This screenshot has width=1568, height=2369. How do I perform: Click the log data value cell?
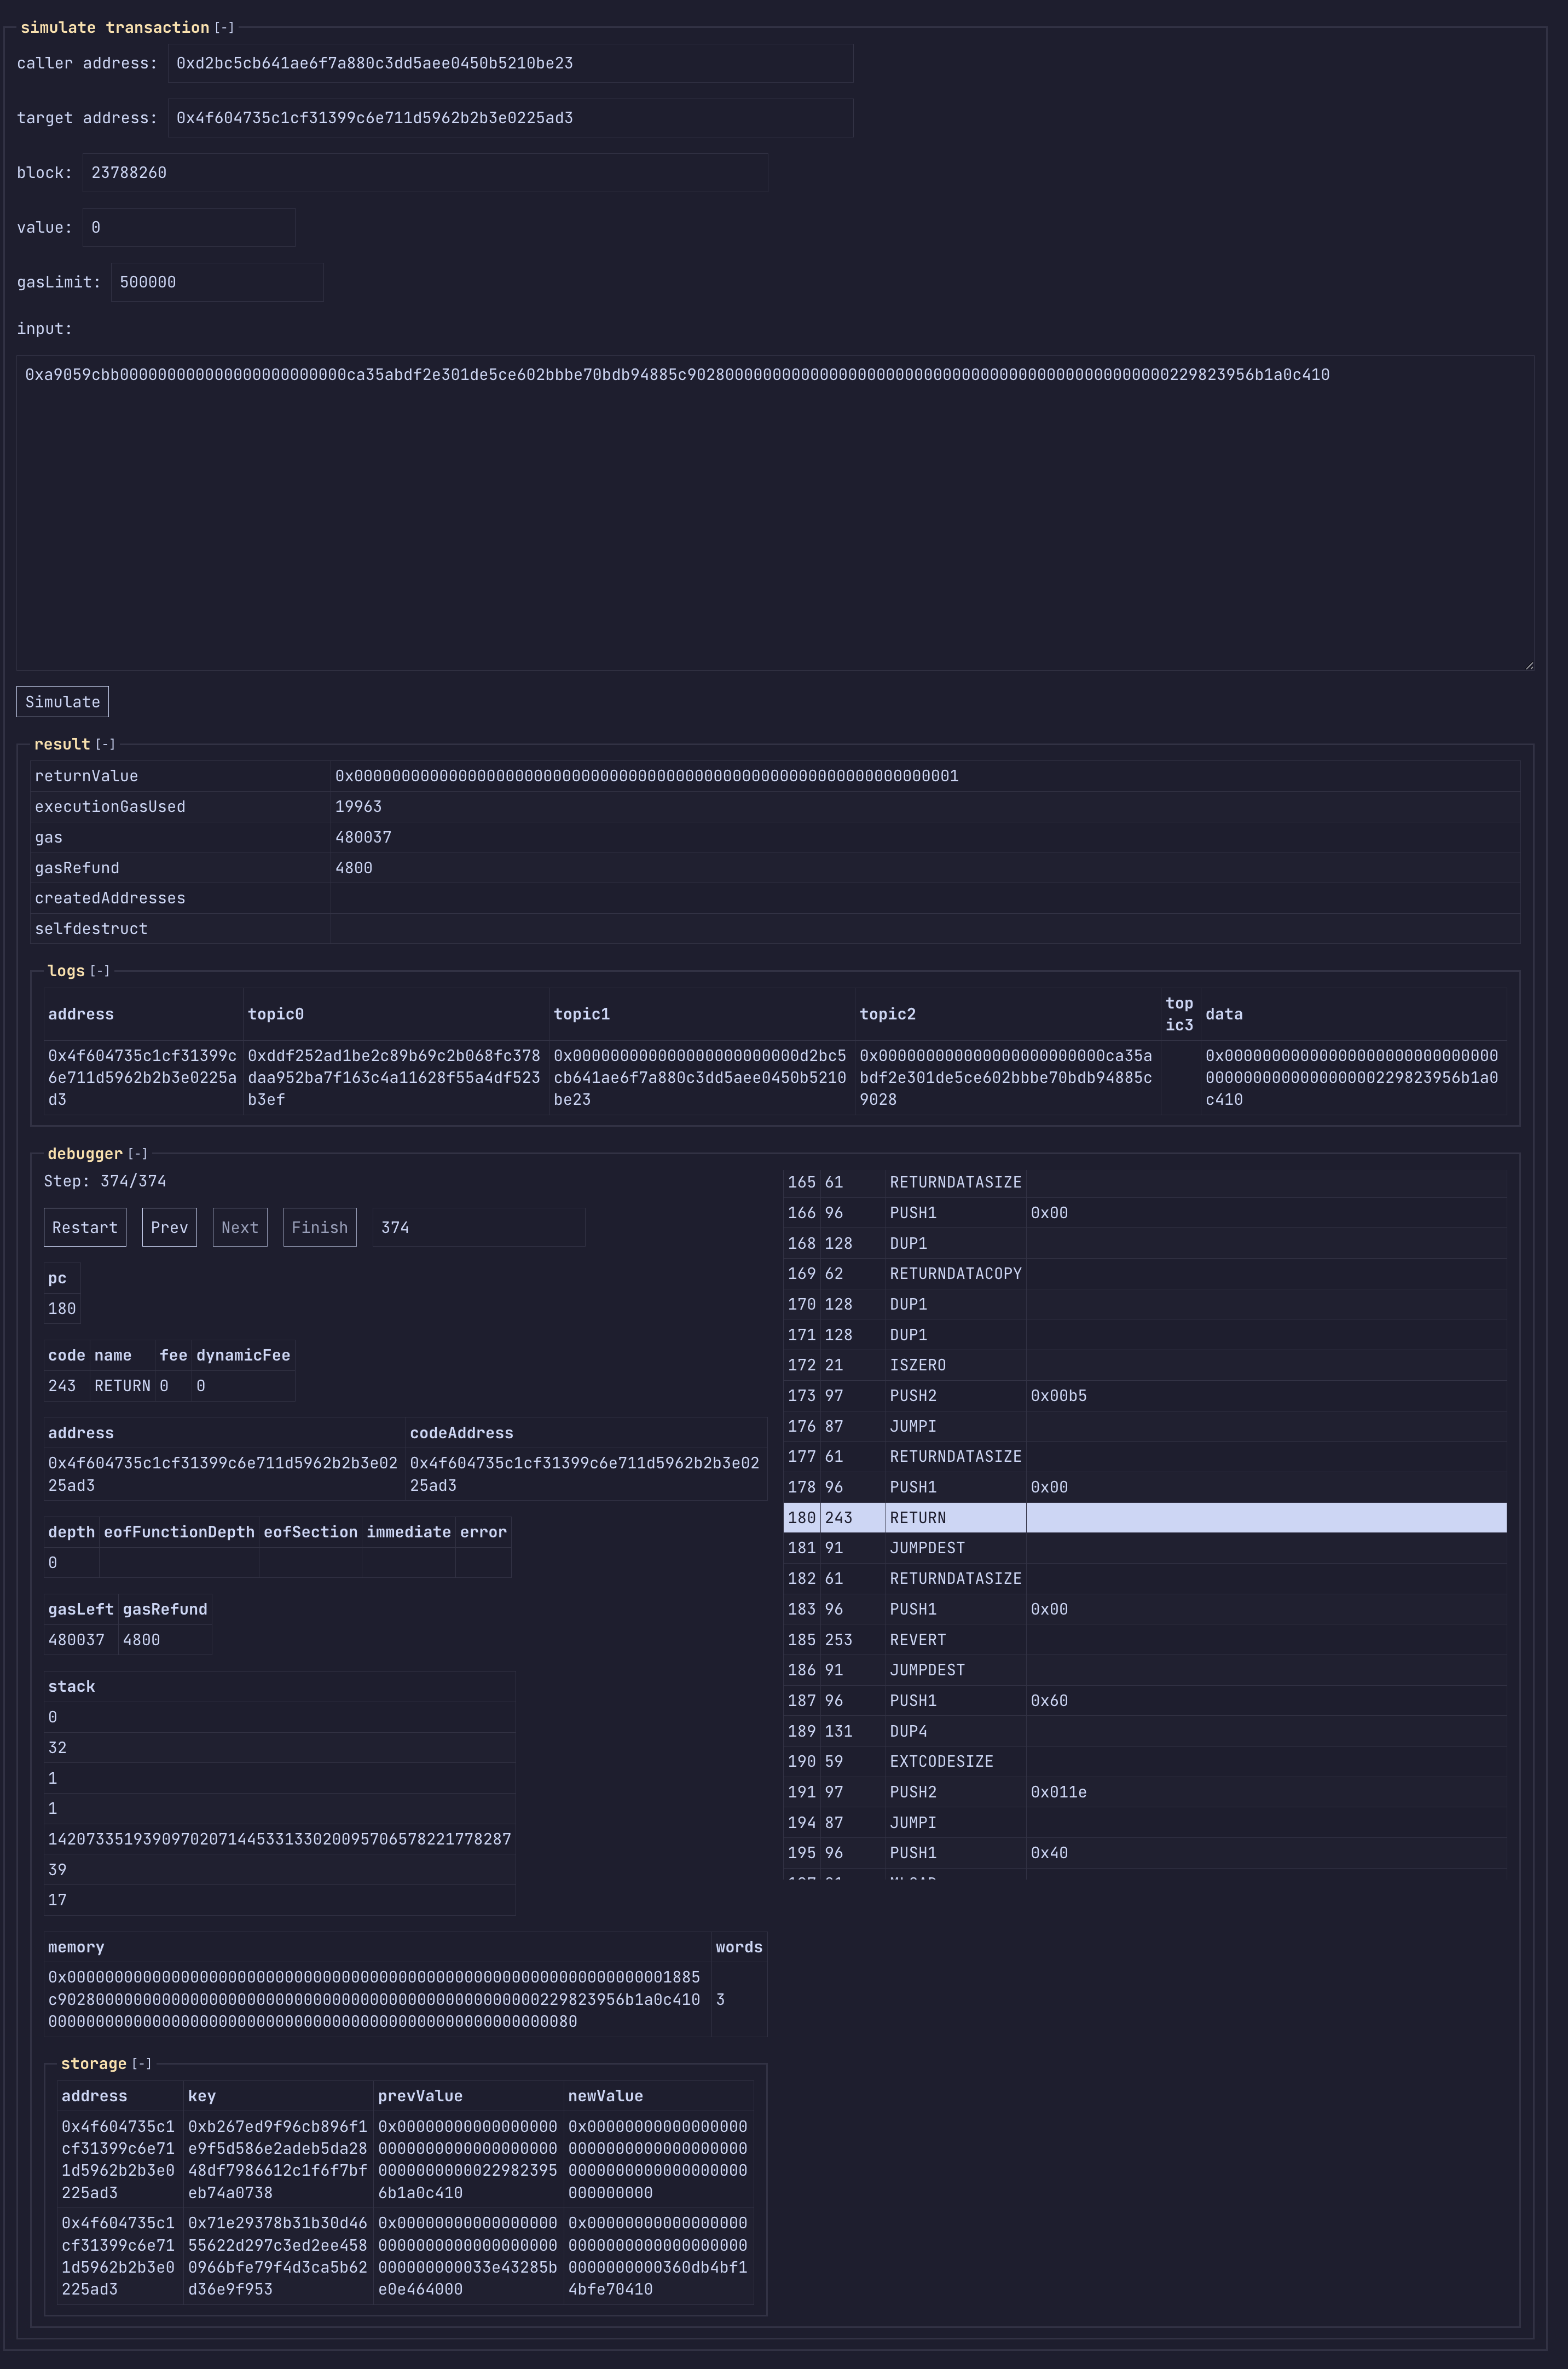coord(1354,1077)
